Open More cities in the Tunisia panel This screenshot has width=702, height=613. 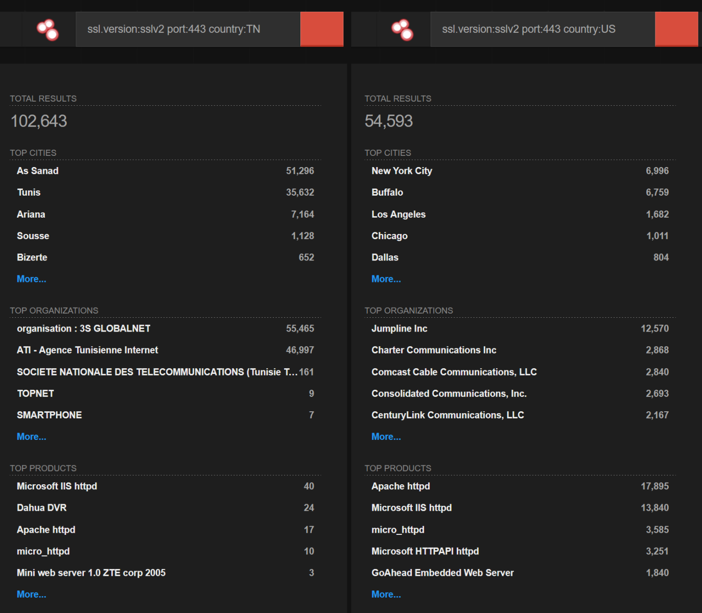32,279
